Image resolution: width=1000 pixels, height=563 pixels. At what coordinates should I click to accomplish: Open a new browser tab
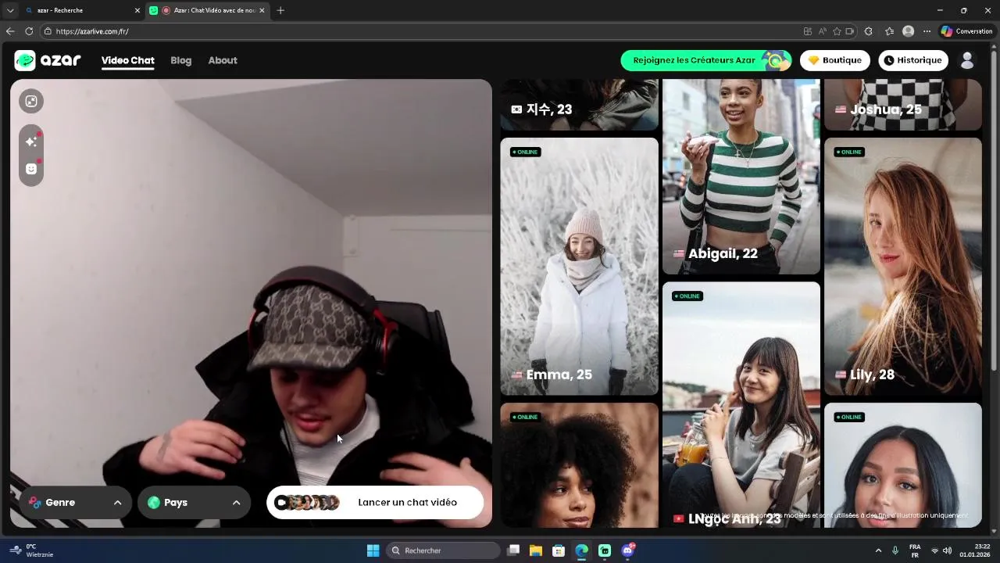pyautogui.click(x=280, y=10)
